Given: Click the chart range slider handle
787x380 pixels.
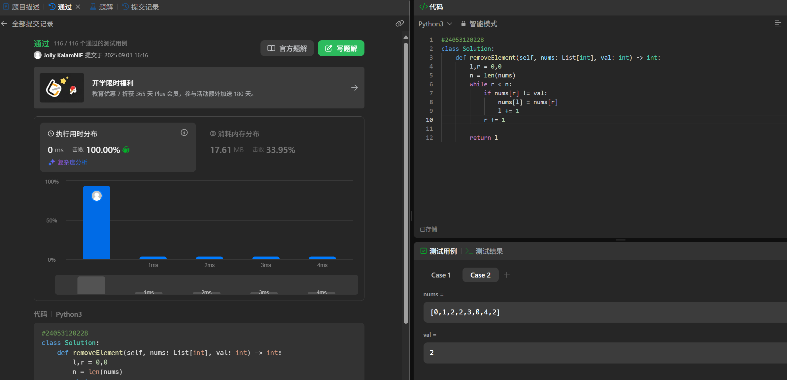Looking at the screenshot, I should point(91,285).
